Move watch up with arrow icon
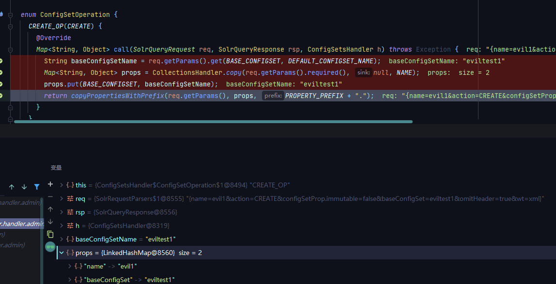 [x=50, y=209]
